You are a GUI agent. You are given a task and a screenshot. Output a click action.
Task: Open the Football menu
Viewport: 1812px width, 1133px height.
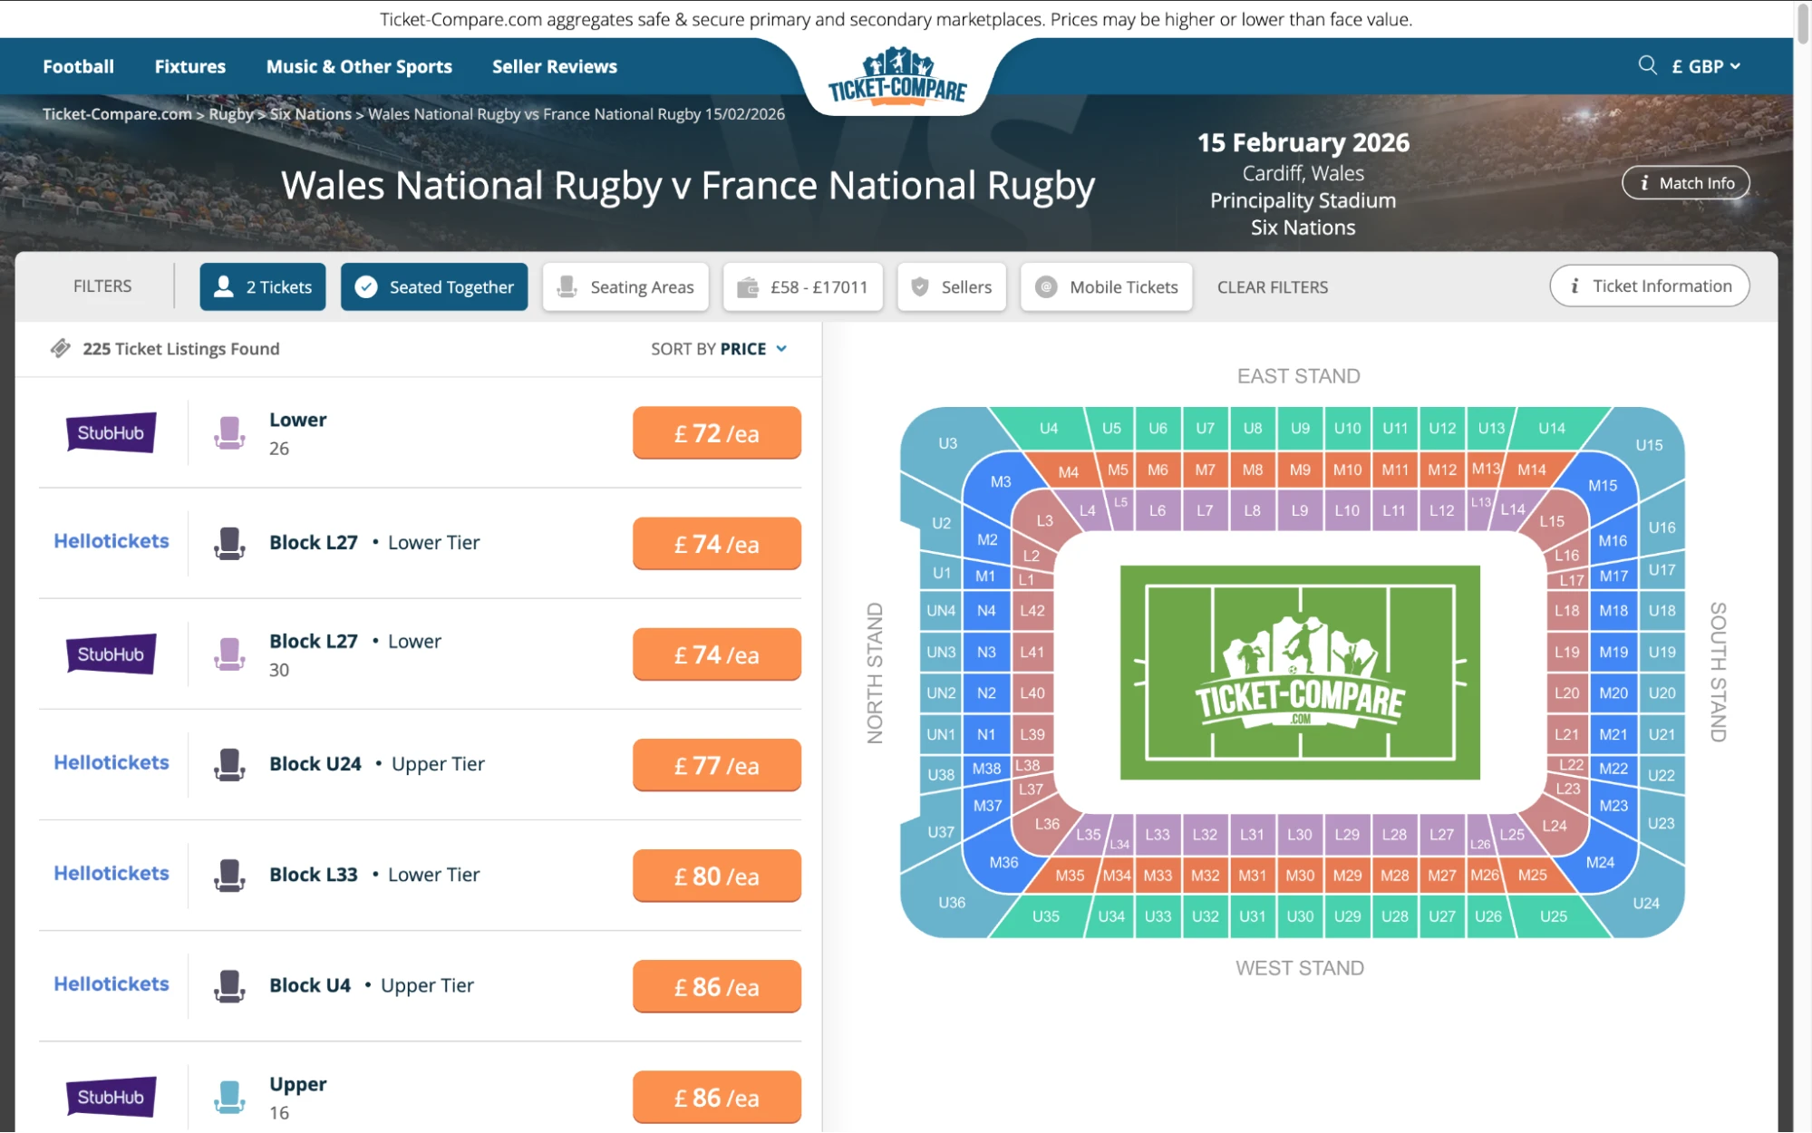pyautogui.click(x=77, y=65)
